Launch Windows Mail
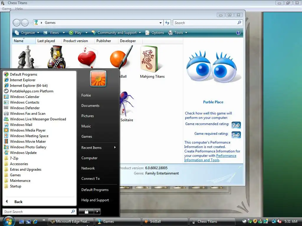The height and width of the screenshot is (226, 302). (21, 124)
